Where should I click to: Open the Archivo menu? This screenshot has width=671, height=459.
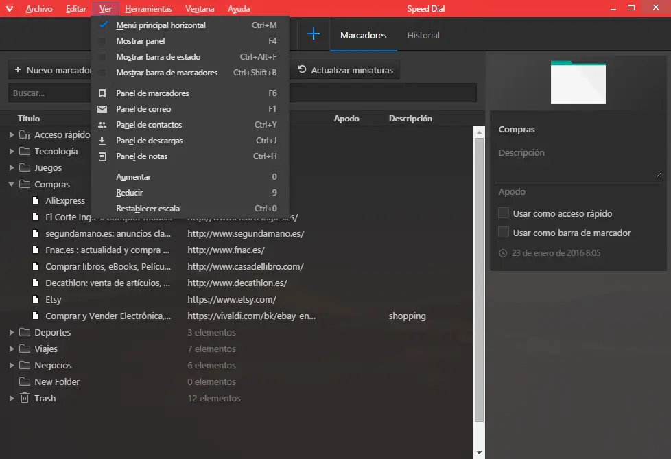click(x=39, y=8)
